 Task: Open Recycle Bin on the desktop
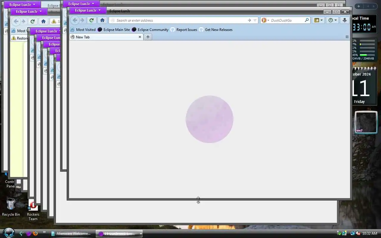(x=11, y=208)
